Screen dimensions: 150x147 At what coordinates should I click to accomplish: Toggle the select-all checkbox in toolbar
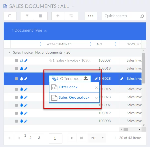tap(10, 16)
